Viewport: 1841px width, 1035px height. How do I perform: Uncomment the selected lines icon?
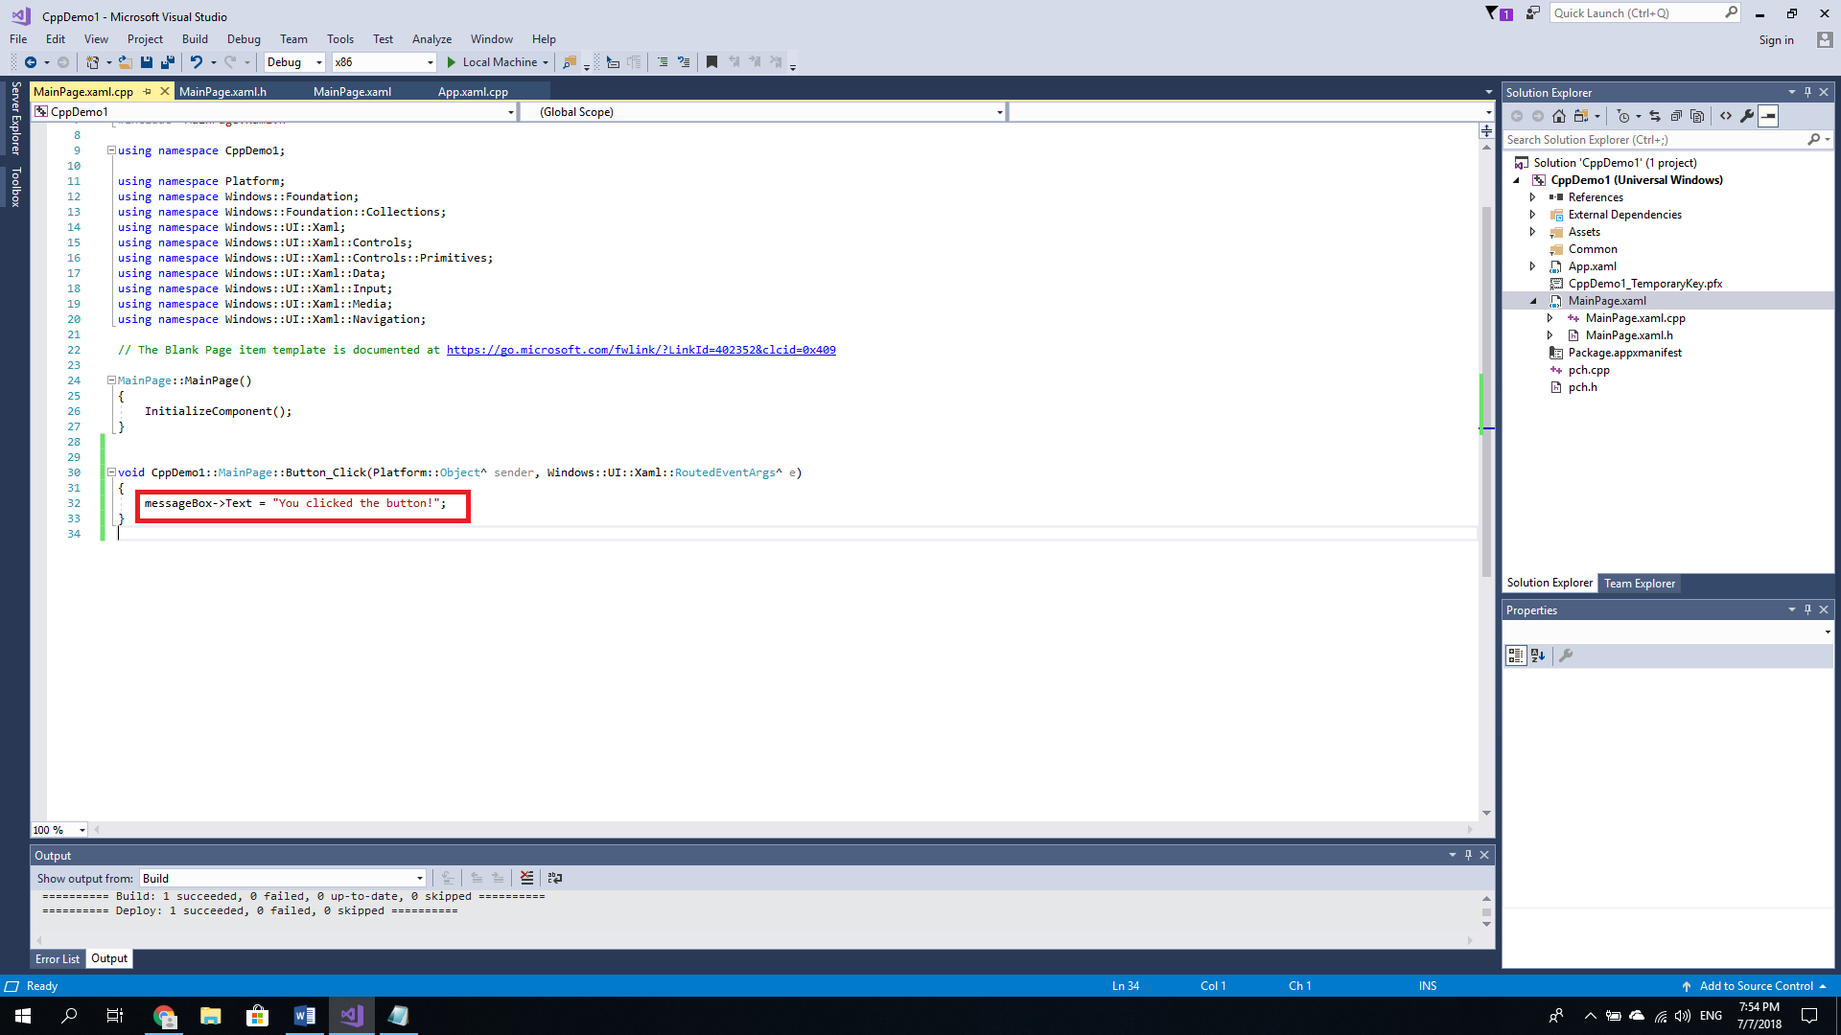684,62
